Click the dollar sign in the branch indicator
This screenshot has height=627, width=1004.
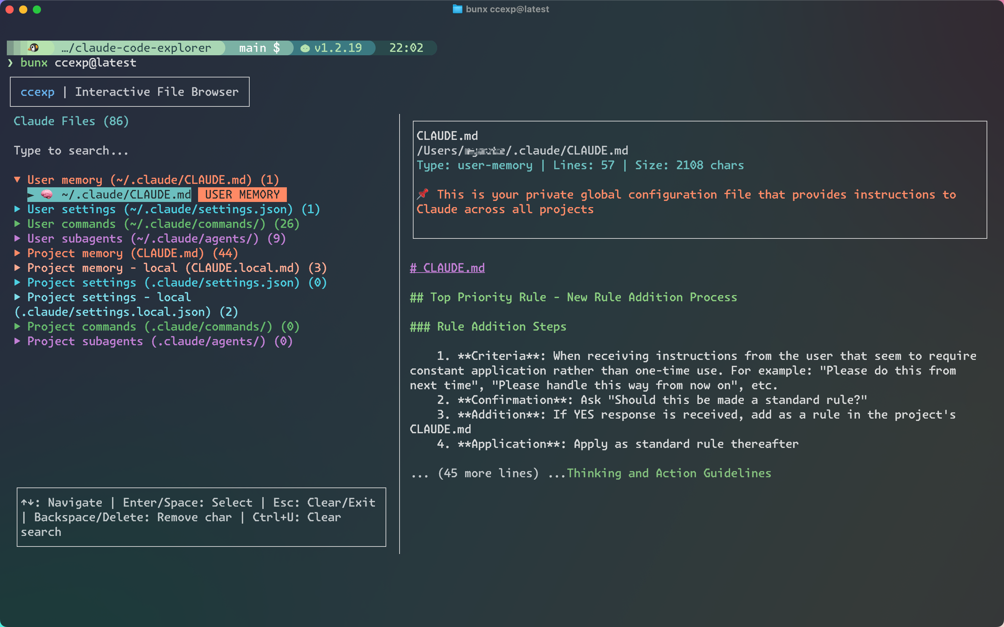277,47
